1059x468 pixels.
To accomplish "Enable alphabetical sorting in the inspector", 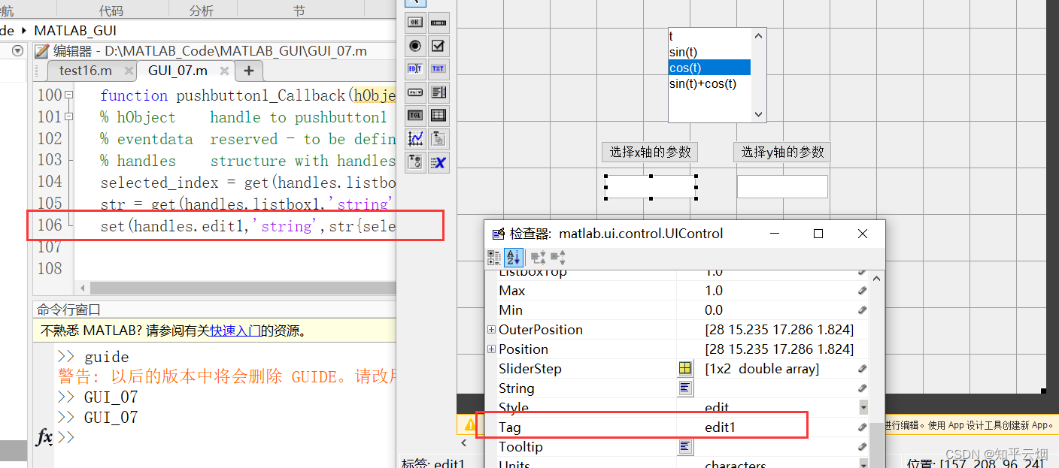I will 514,257.
